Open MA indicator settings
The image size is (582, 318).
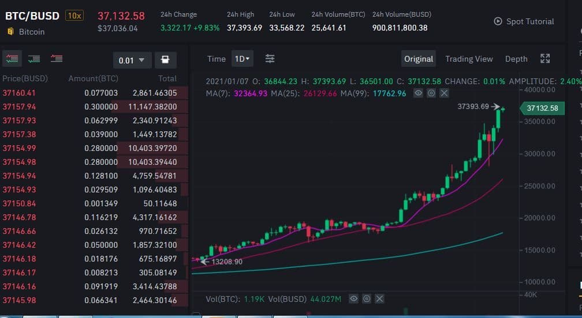[x=431, y=93]
